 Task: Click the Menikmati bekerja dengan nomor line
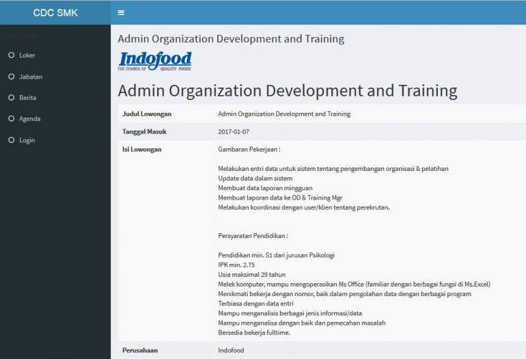344,294
